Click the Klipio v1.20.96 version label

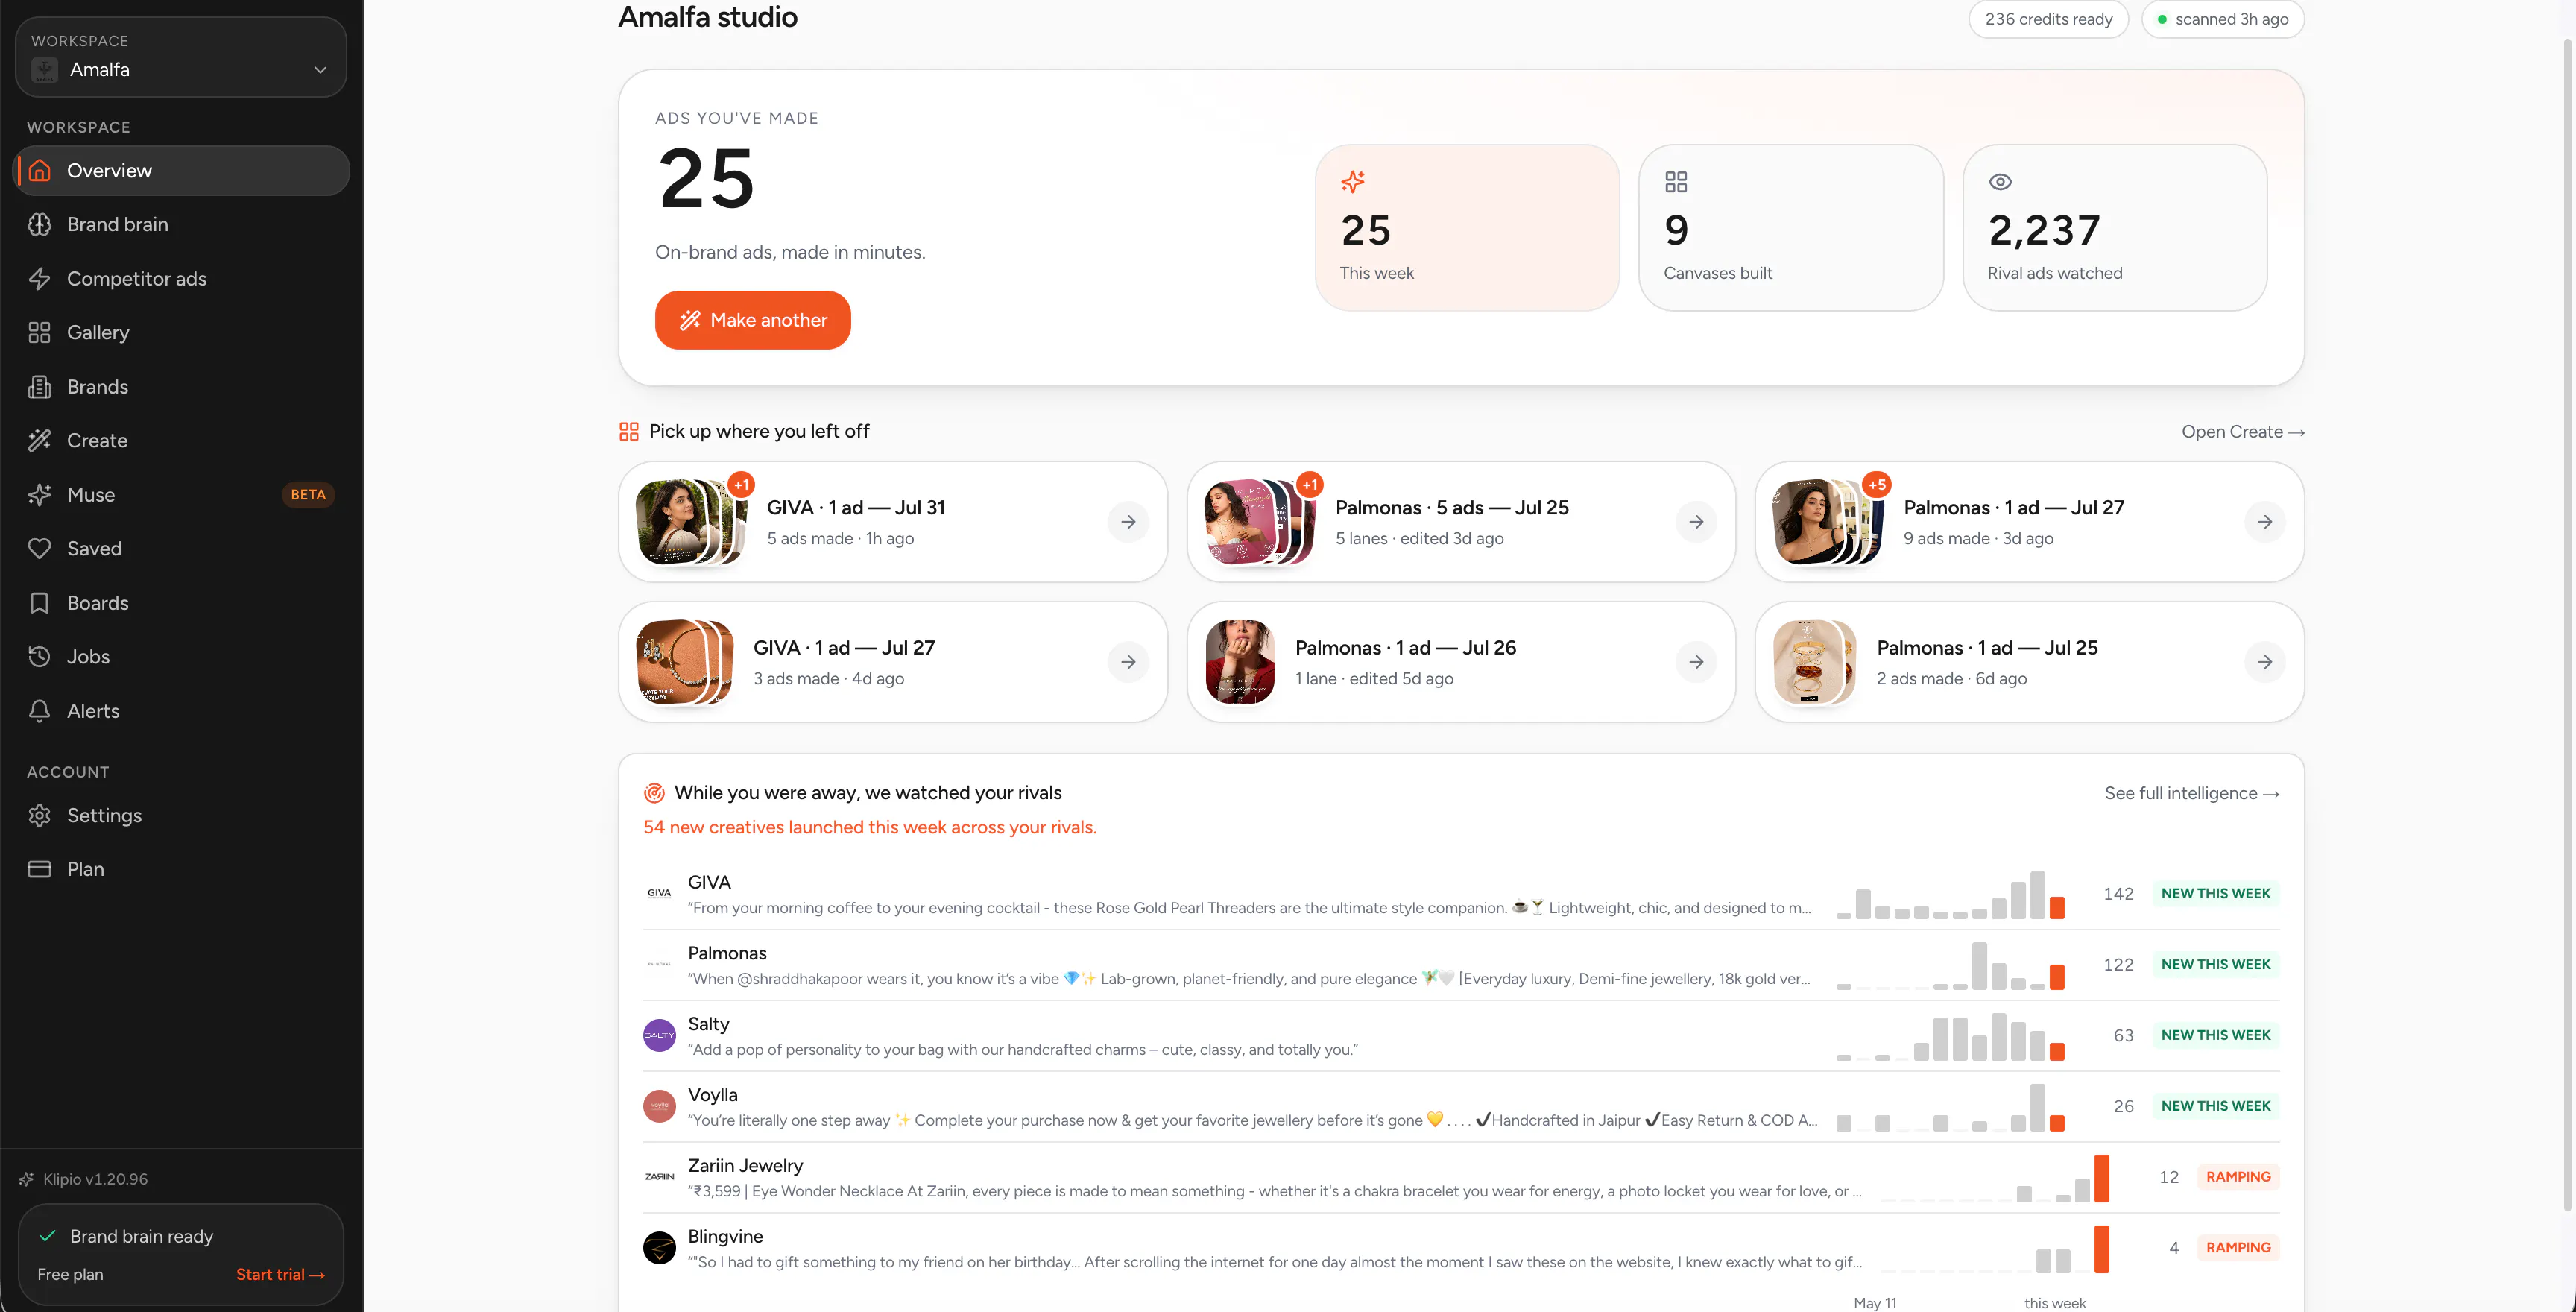click(x=95, y=1179)
